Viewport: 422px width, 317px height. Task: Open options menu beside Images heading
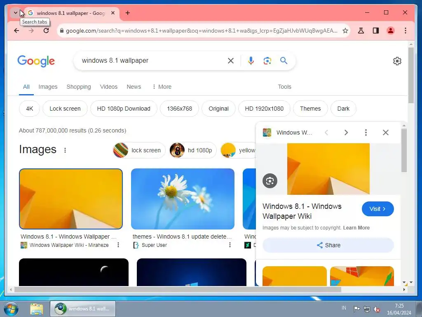65,150
